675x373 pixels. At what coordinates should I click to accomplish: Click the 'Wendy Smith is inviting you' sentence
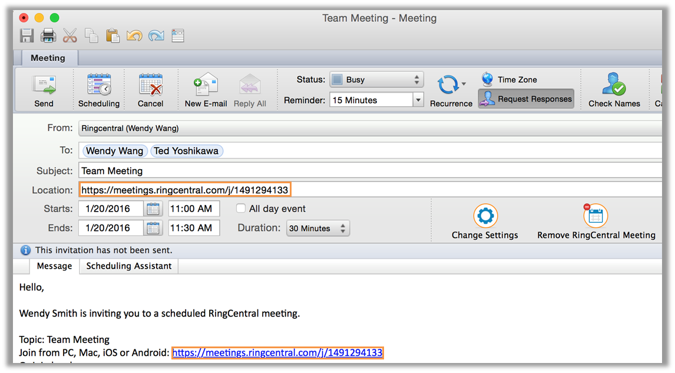[159, 313]
